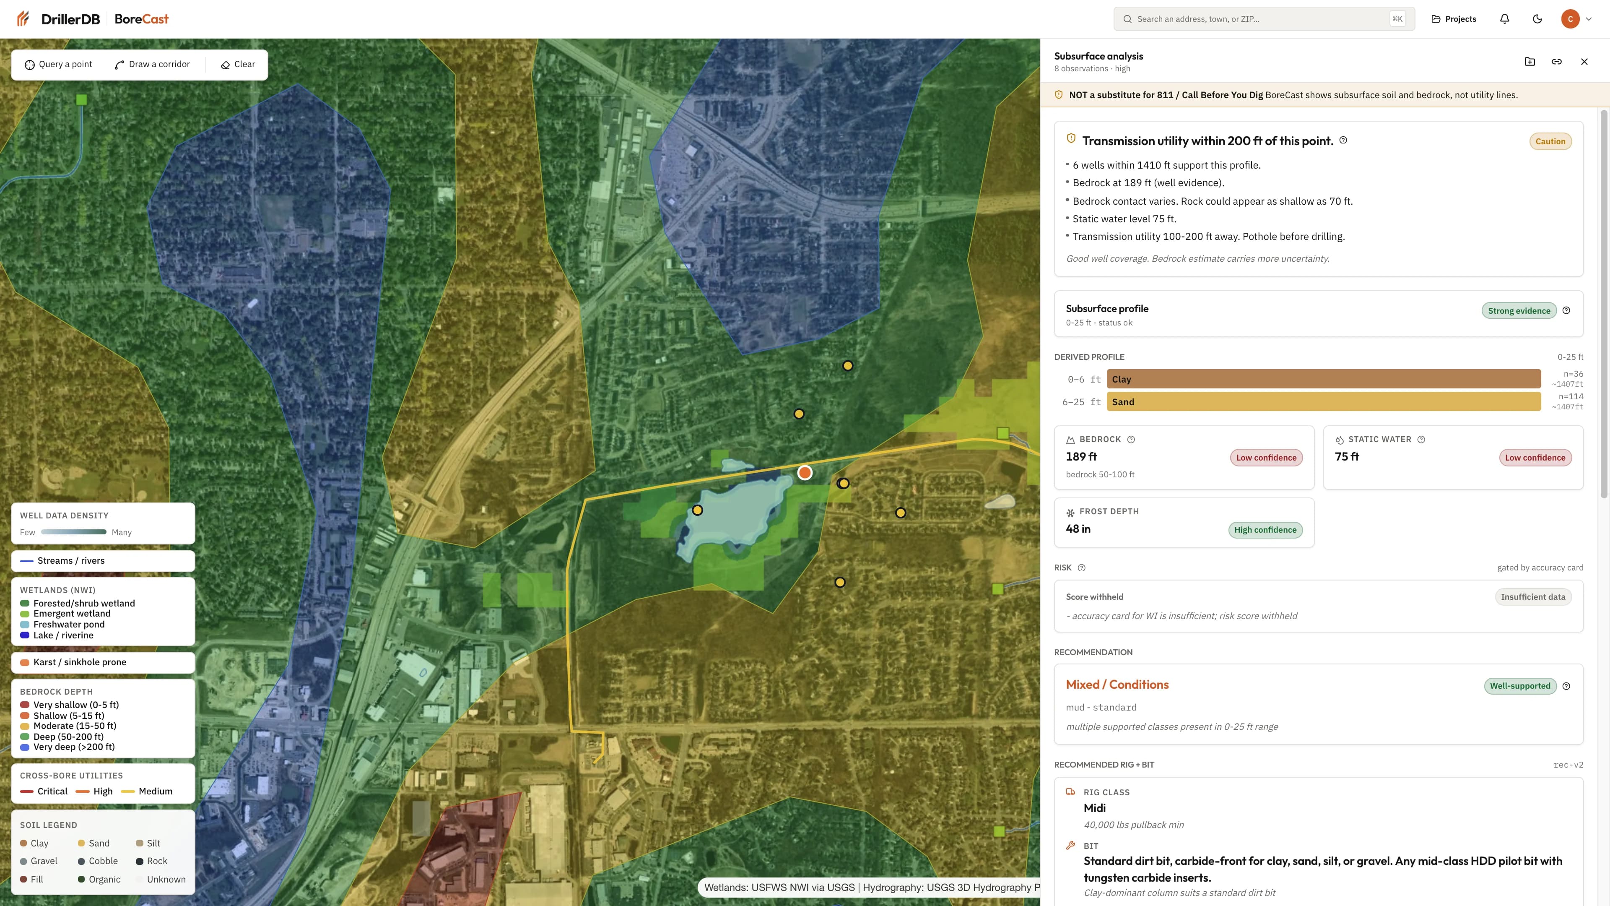Toggle Lake / riverine legend entry
Screen dimensions: 1610x906
pyautogui.click(x=57, y=635)
